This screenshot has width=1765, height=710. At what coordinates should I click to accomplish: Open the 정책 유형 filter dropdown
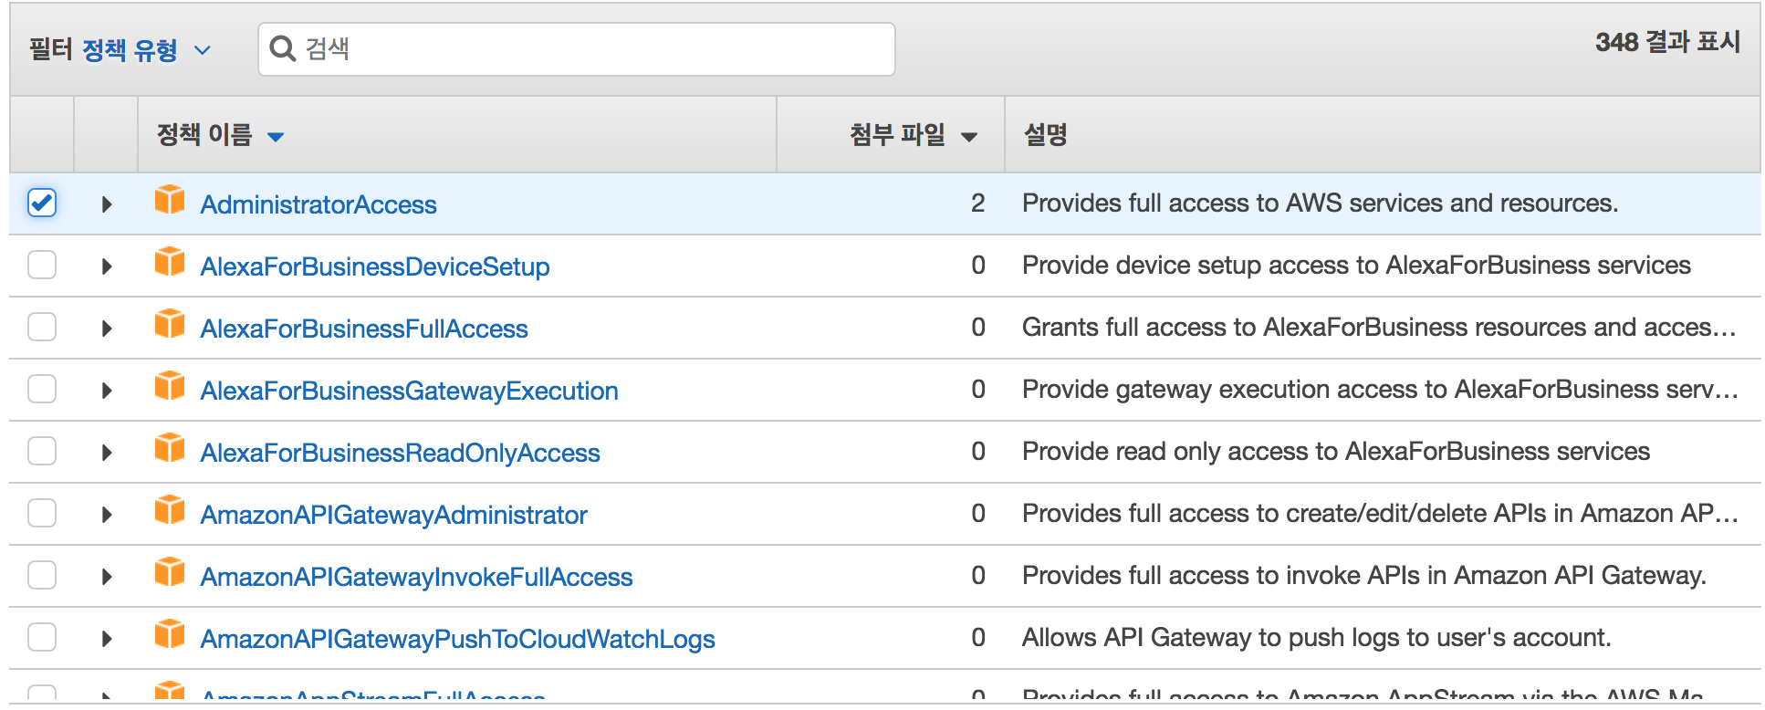146,50
